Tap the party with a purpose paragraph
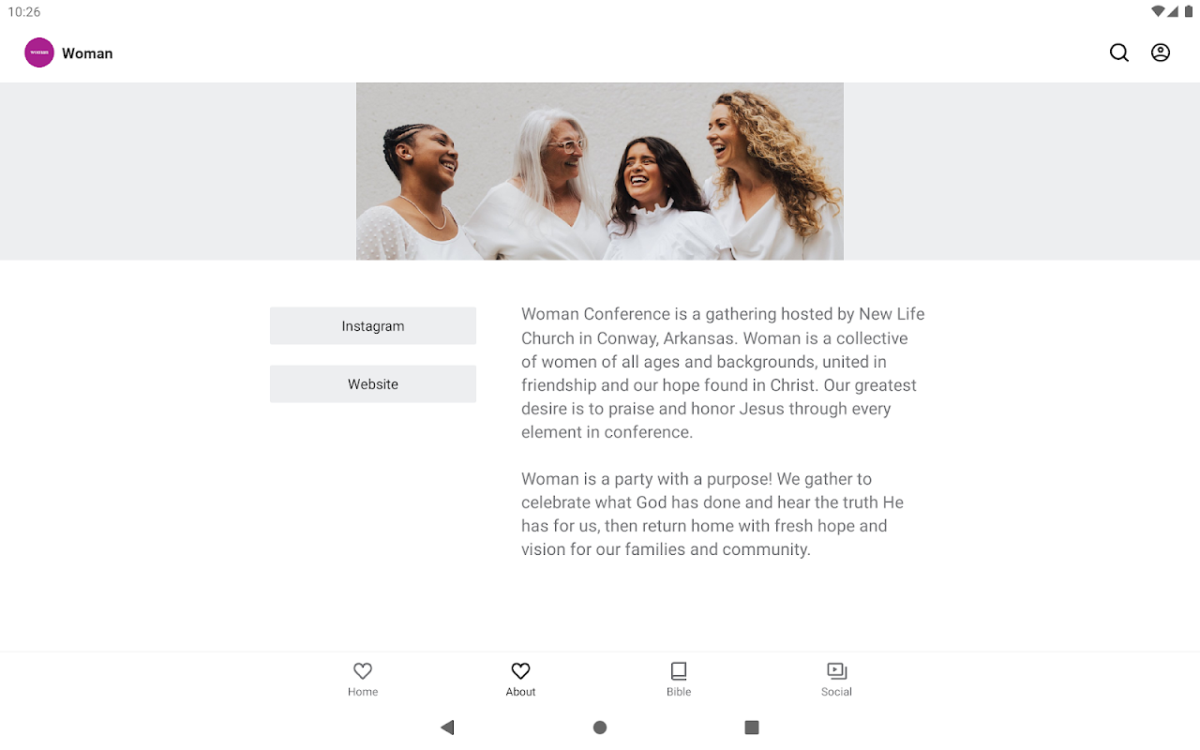 [712, 514]
